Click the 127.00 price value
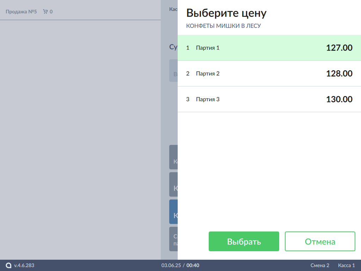361x271 pixels. (x=339, y=48)
